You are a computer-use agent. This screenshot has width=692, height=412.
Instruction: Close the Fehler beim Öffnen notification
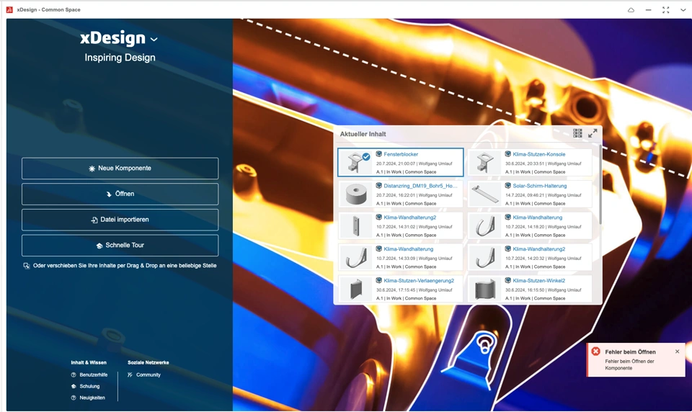click(x=677, y=351)
